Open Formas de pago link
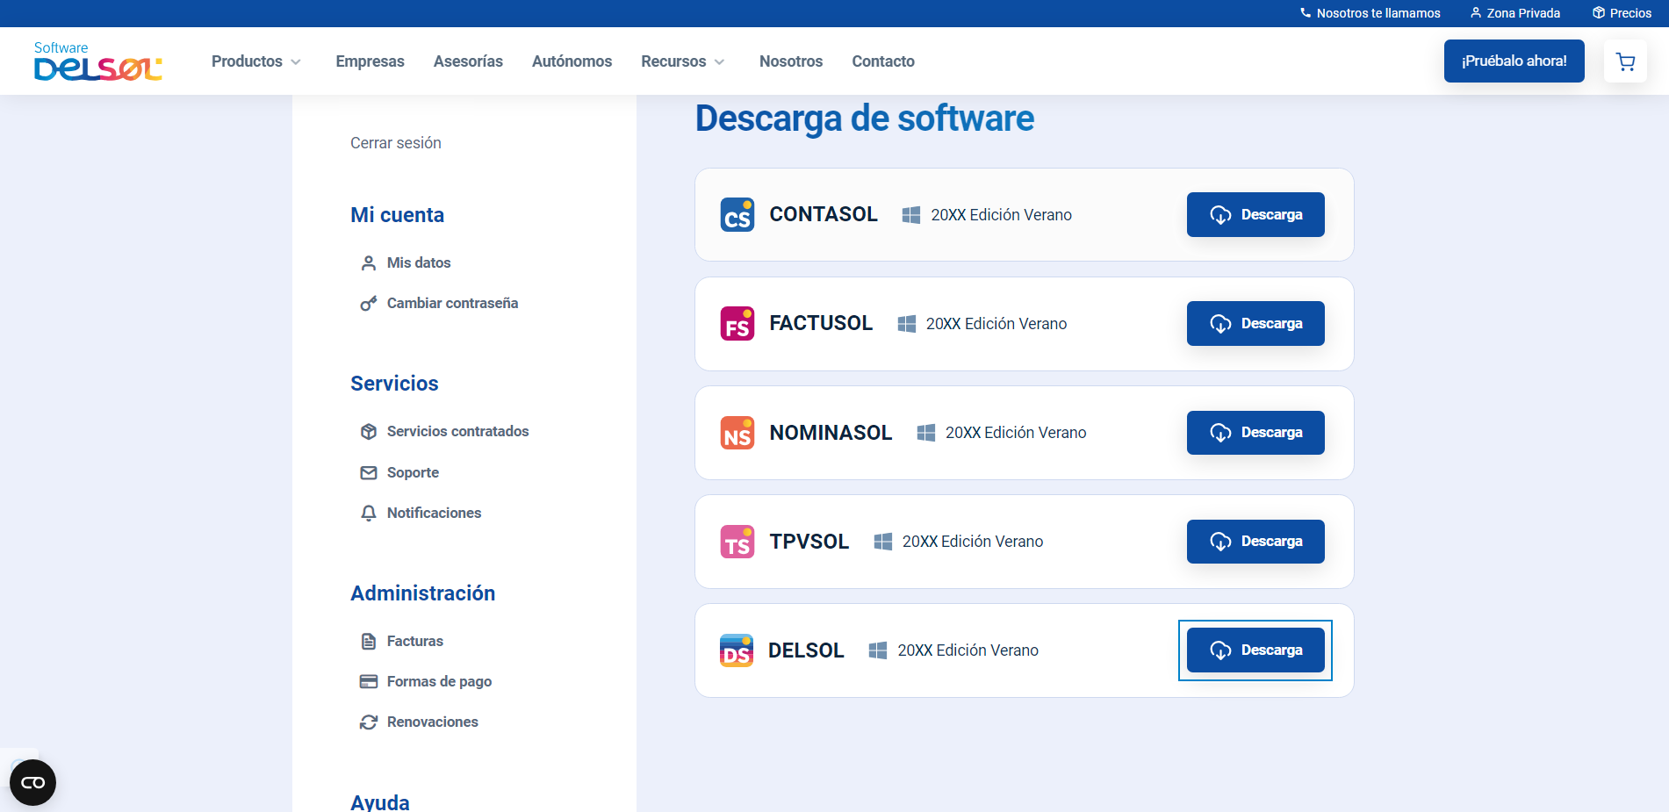 click(439, 682)
